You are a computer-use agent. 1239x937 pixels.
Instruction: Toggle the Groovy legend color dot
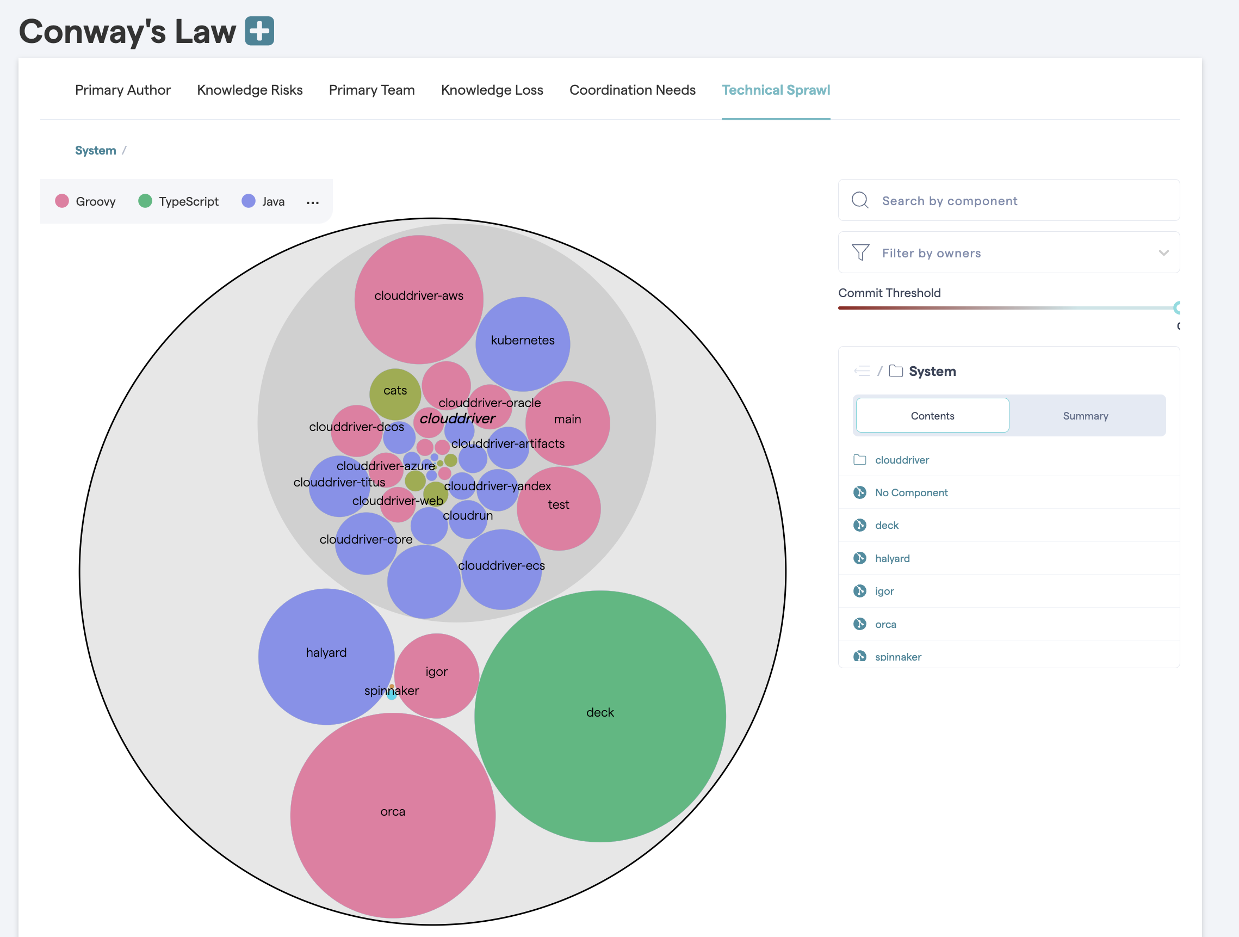coord(62,201)
